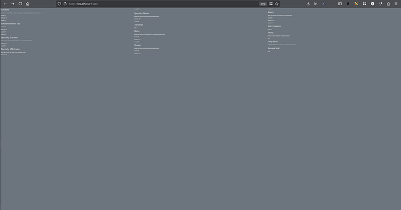Image resolution: width=401 pixels, height=210 pixels.
Task: Click the Toppings heading
Action: [139, 25]
